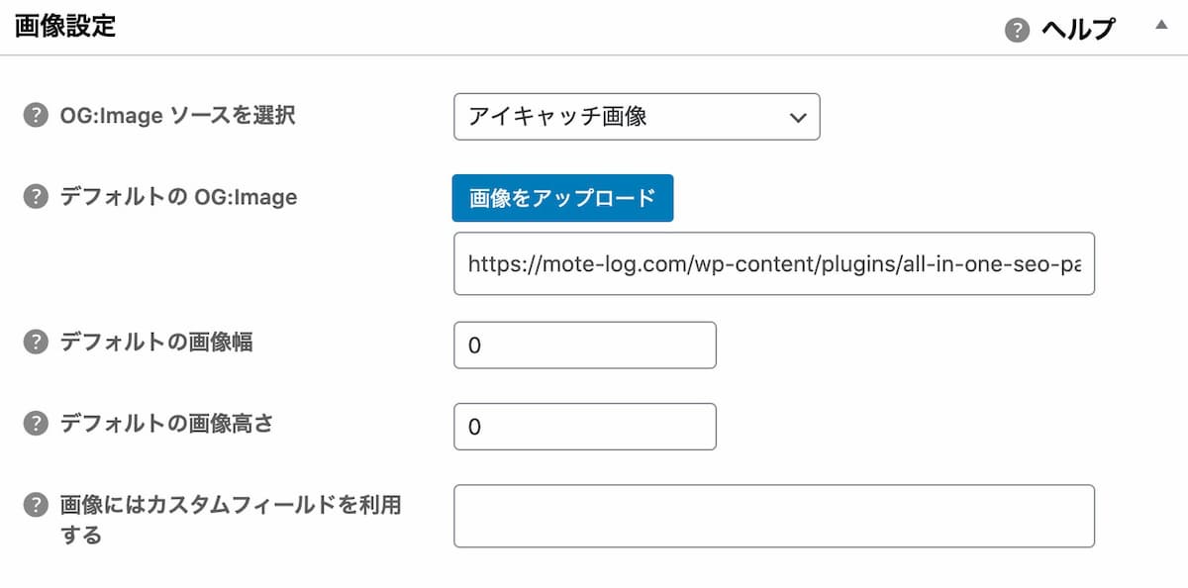Screen dimensions: 1188x588
Task: Click the OG:Image ソースを選択 label
Action: tap(177, 116)
